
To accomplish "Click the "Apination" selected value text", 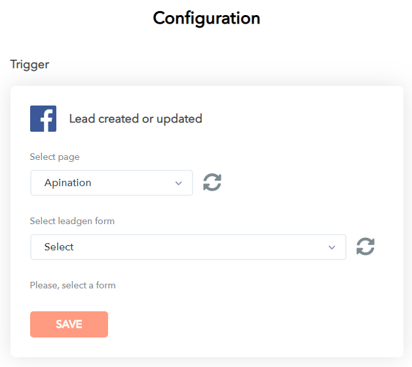I will coord(67,183).
